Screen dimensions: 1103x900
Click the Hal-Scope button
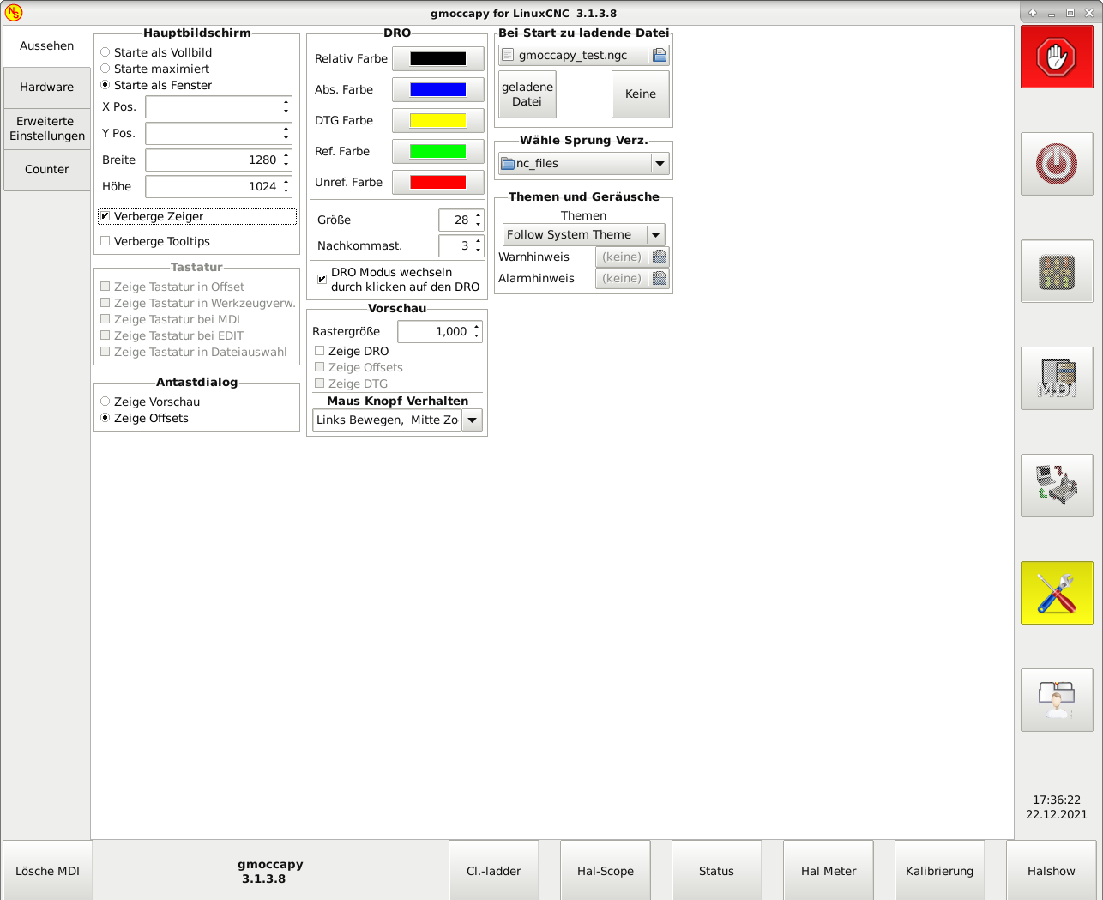(x=605, y=871)
